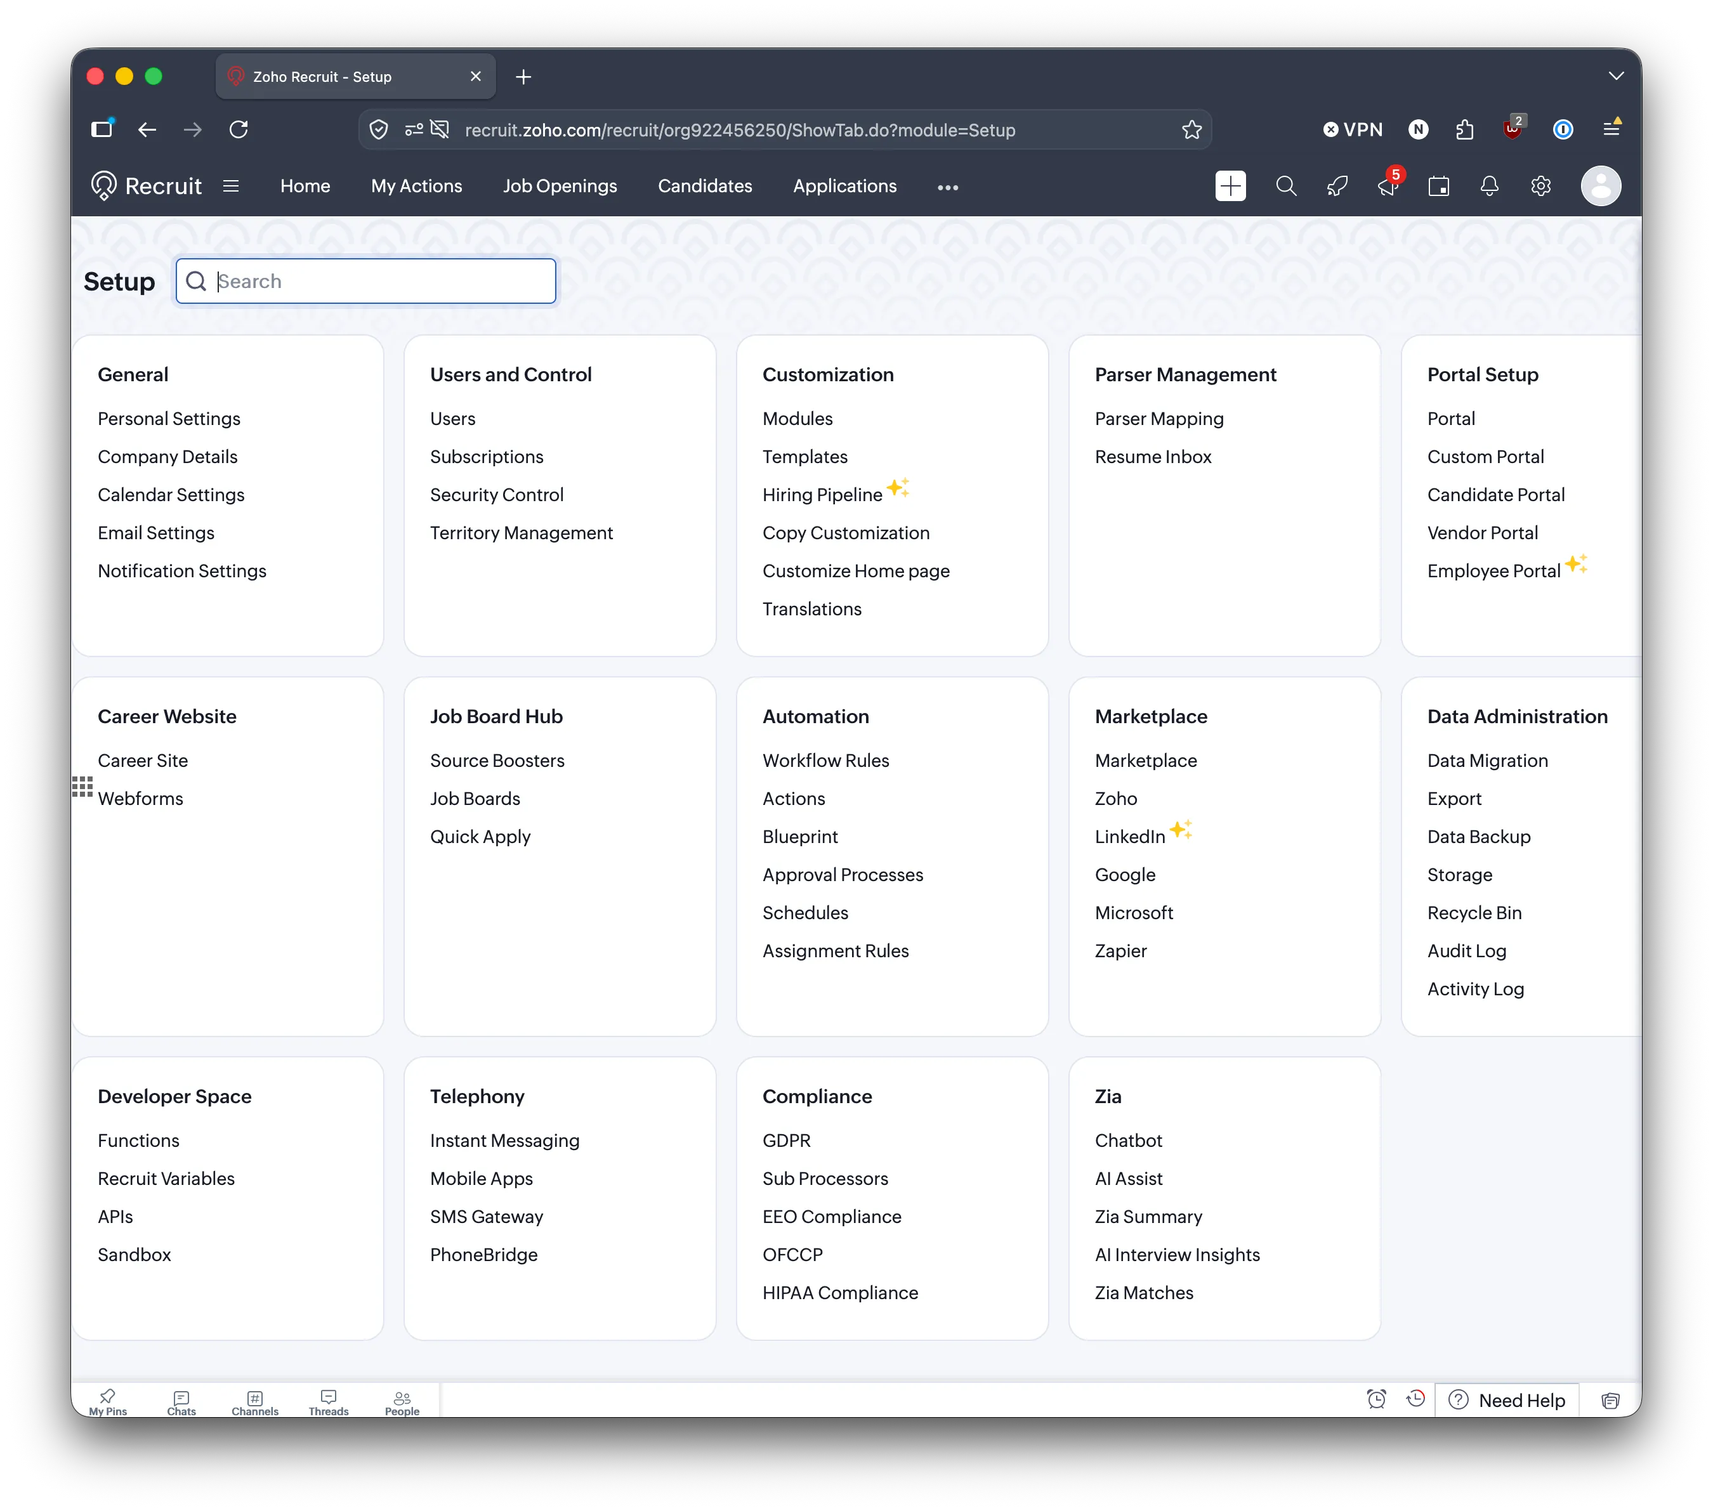Viewport: 1713px width, 1511px height.
Task: Open Resume Inbox link
Action: [1152, 457]
